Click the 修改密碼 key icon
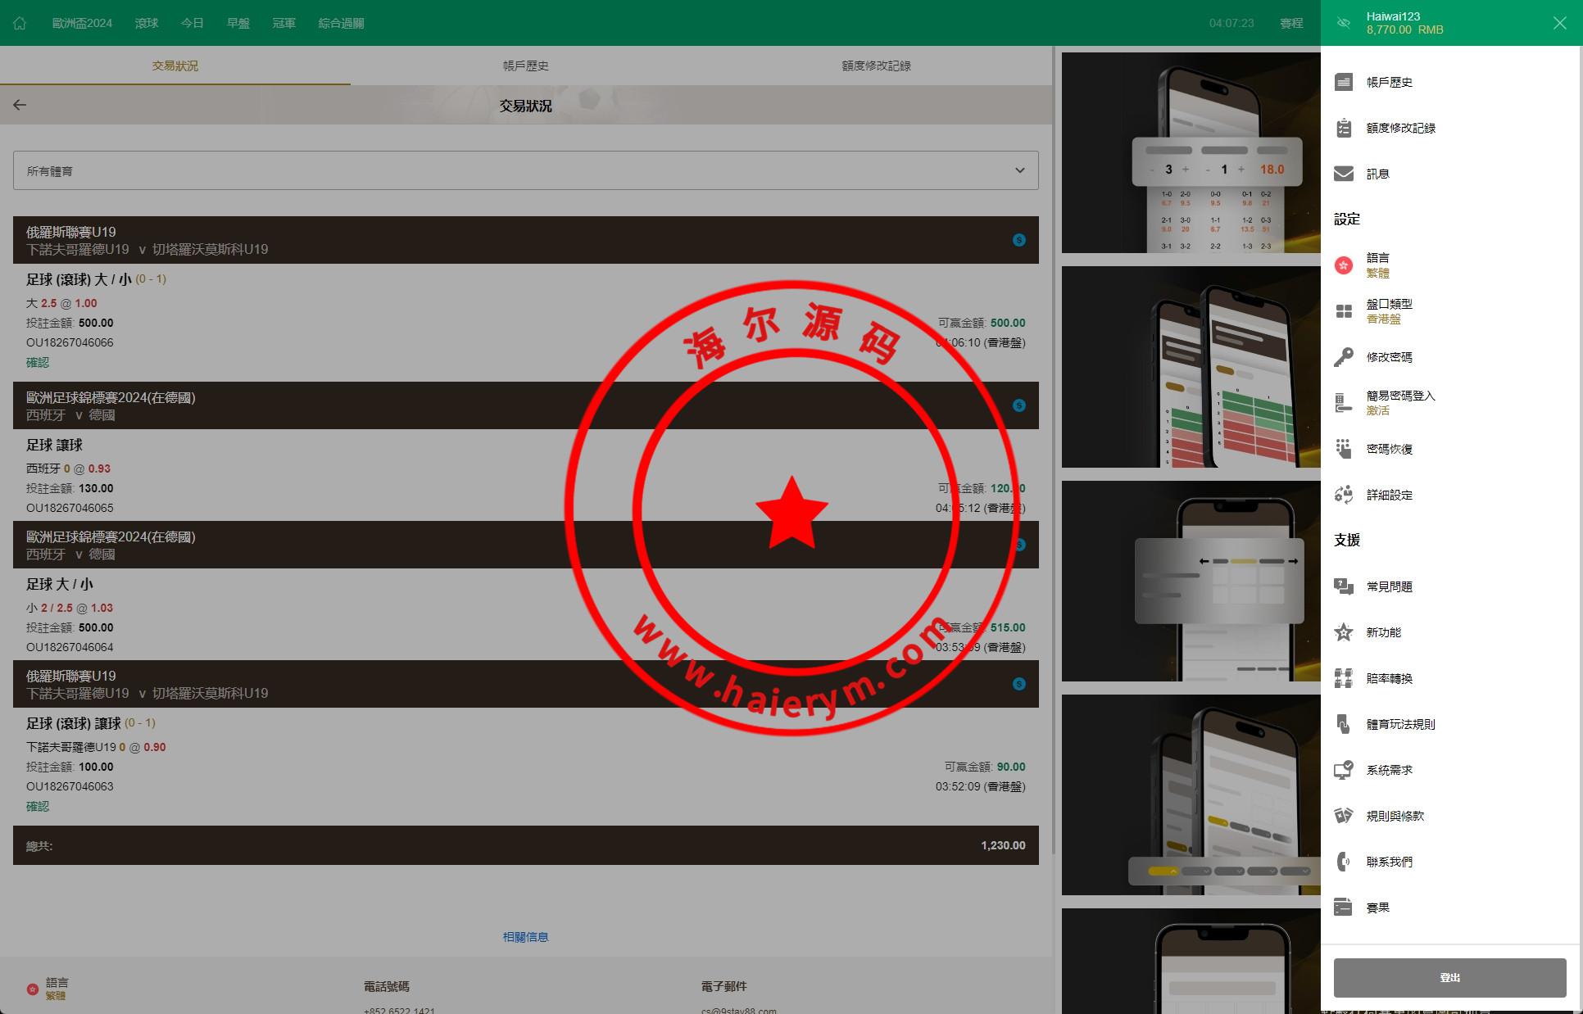This screenshot has height=1014, width=1583. tap(1344, 357)
